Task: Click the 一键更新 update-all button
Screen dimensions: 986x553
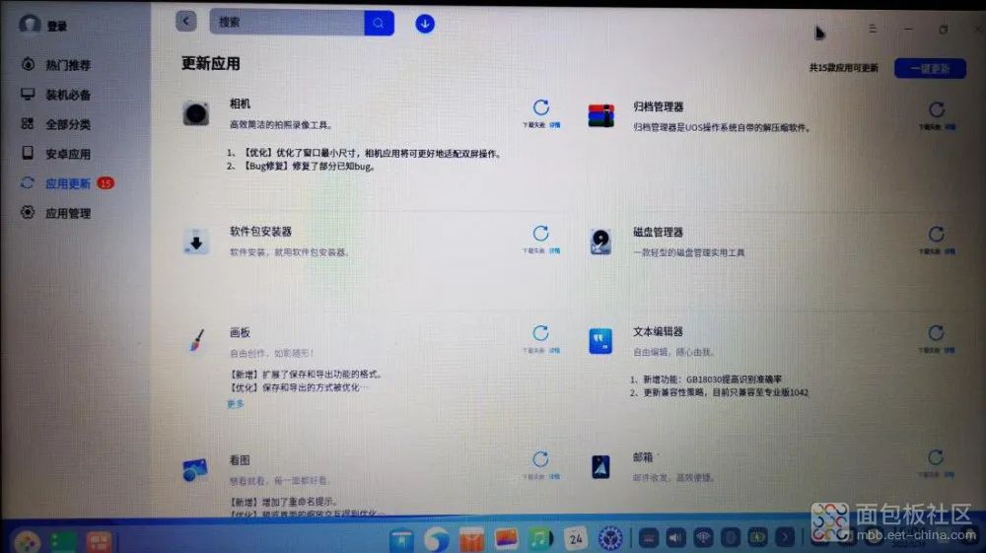Action: pos(930,68)
